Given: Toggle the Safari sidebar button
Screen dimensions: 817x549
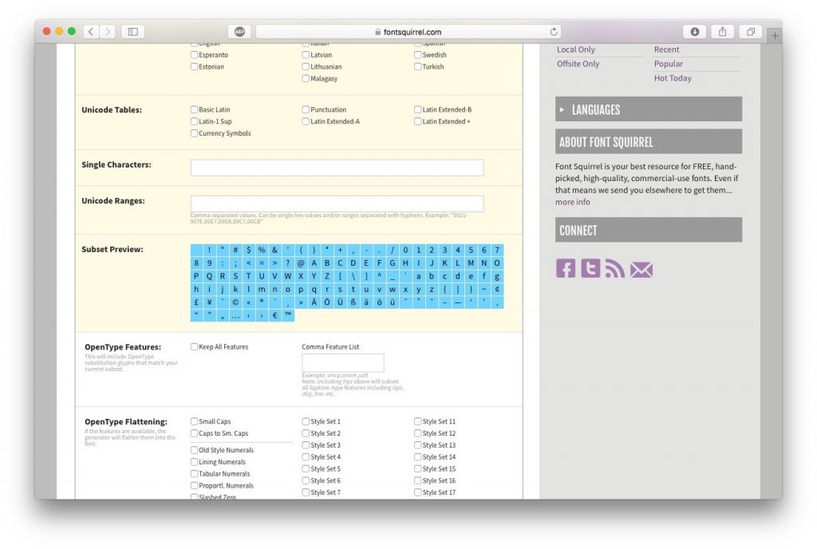Looking at the screenshot, I should (133, 32).
